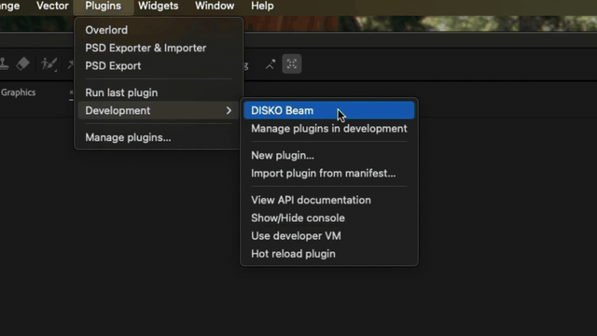Image resolution: width=597 pixels, height=336 pixels.
Task: Toggle the highlighted frame-corners toolbar button
Action: click(x=292, y=63)
